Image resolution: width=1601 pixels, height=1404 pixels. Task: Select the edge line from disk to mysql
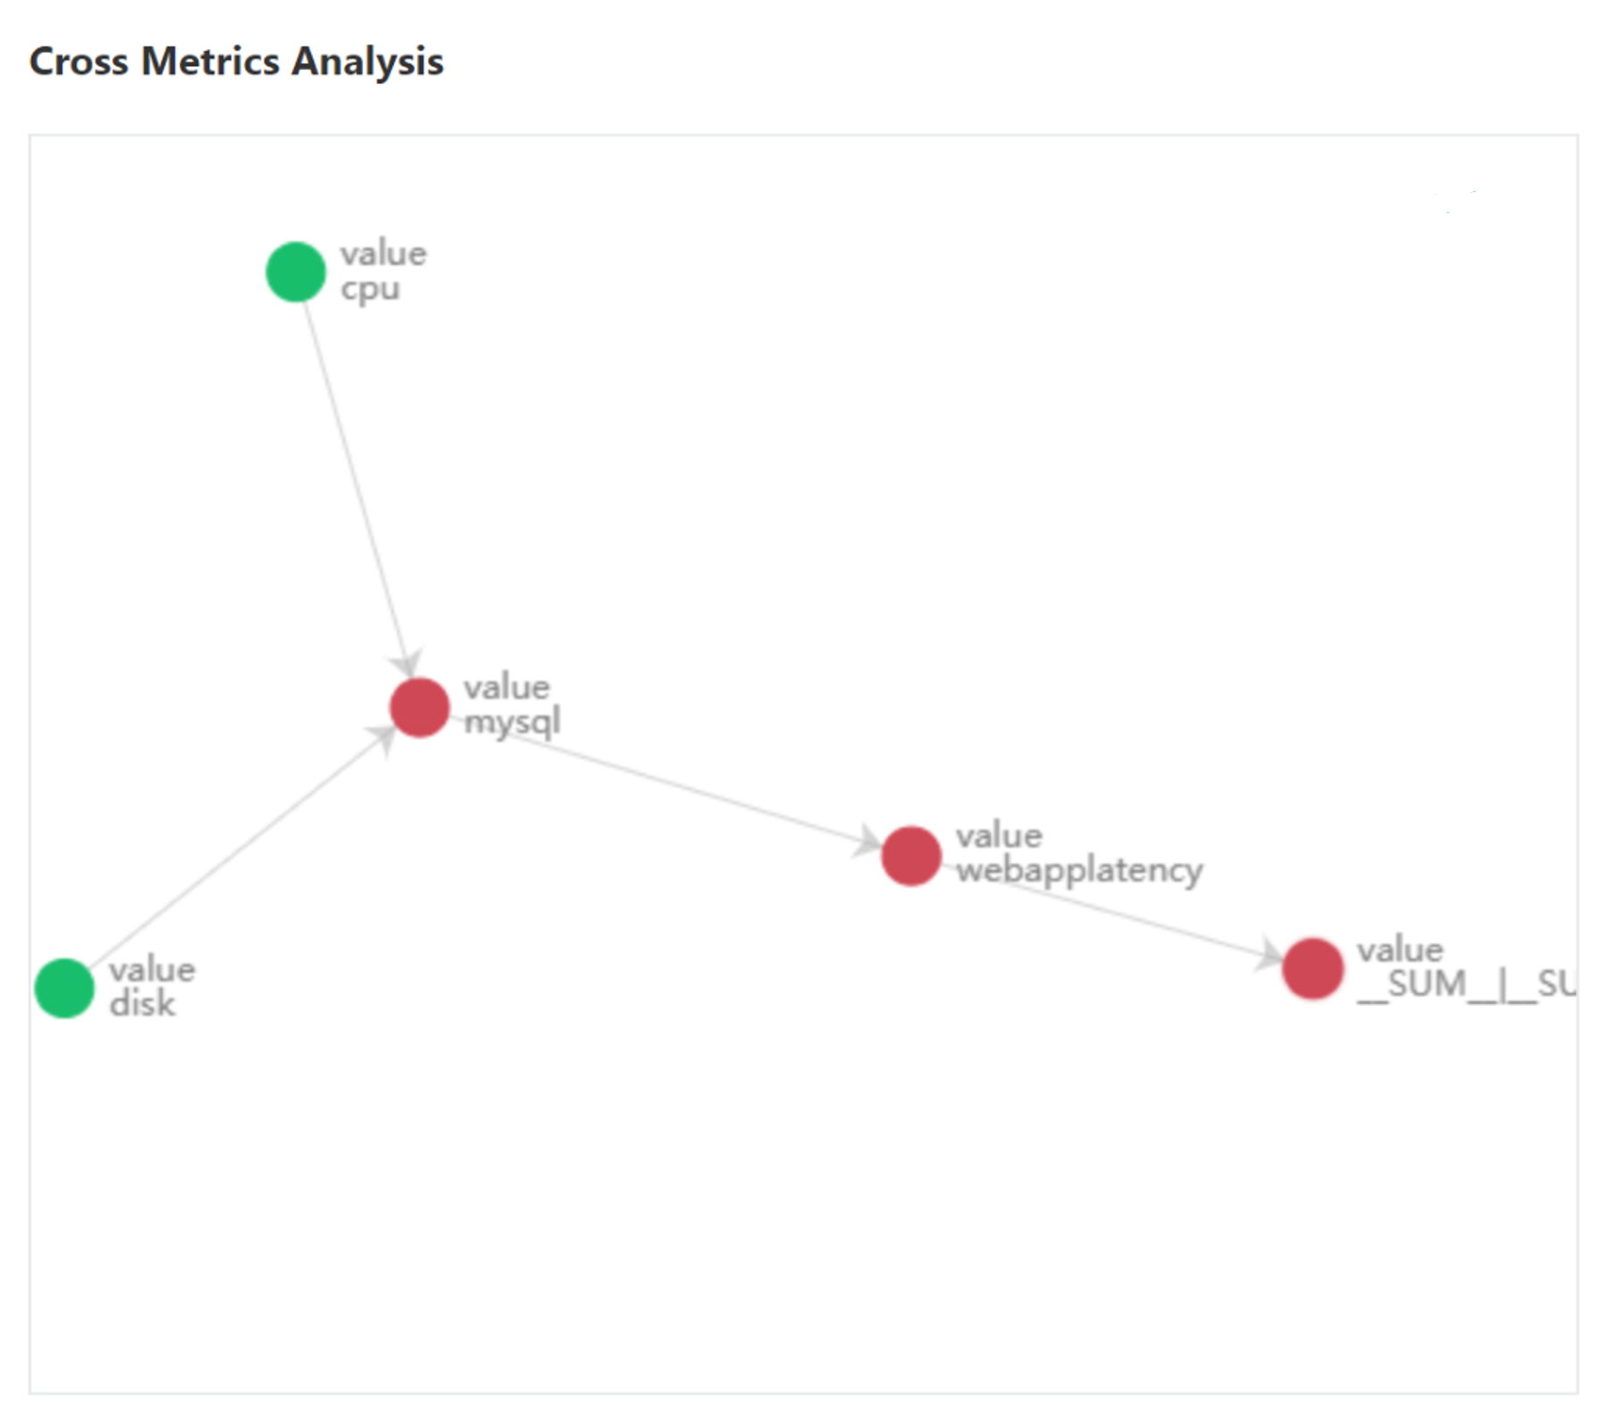[x=232, y=855]
